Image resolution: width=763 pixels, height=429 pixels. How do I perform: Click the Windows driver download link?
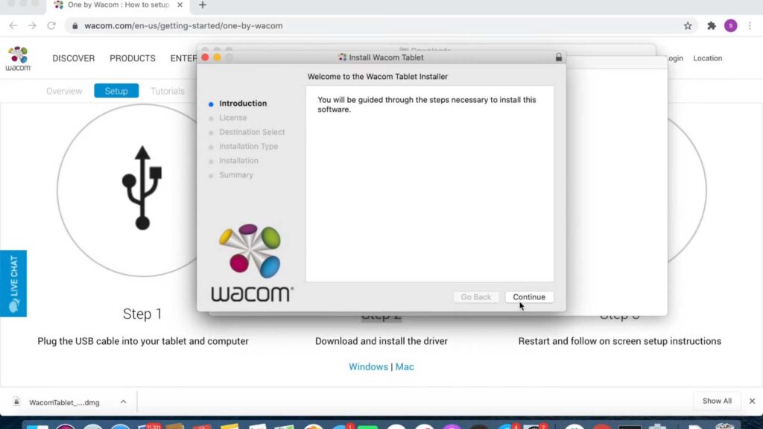point(368,366)
